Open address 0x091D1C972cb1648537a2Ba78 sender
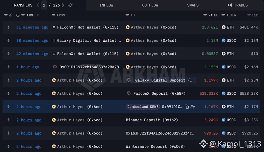This screenshot has width=264, height=152. click(x=90, y=67)
